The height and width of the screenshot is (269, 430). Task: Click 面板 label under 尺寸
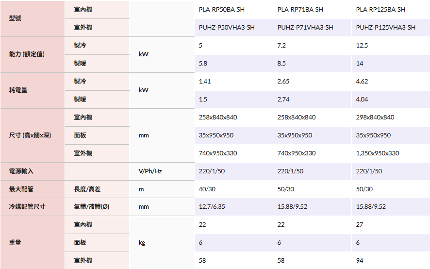(x=80, y=135)
